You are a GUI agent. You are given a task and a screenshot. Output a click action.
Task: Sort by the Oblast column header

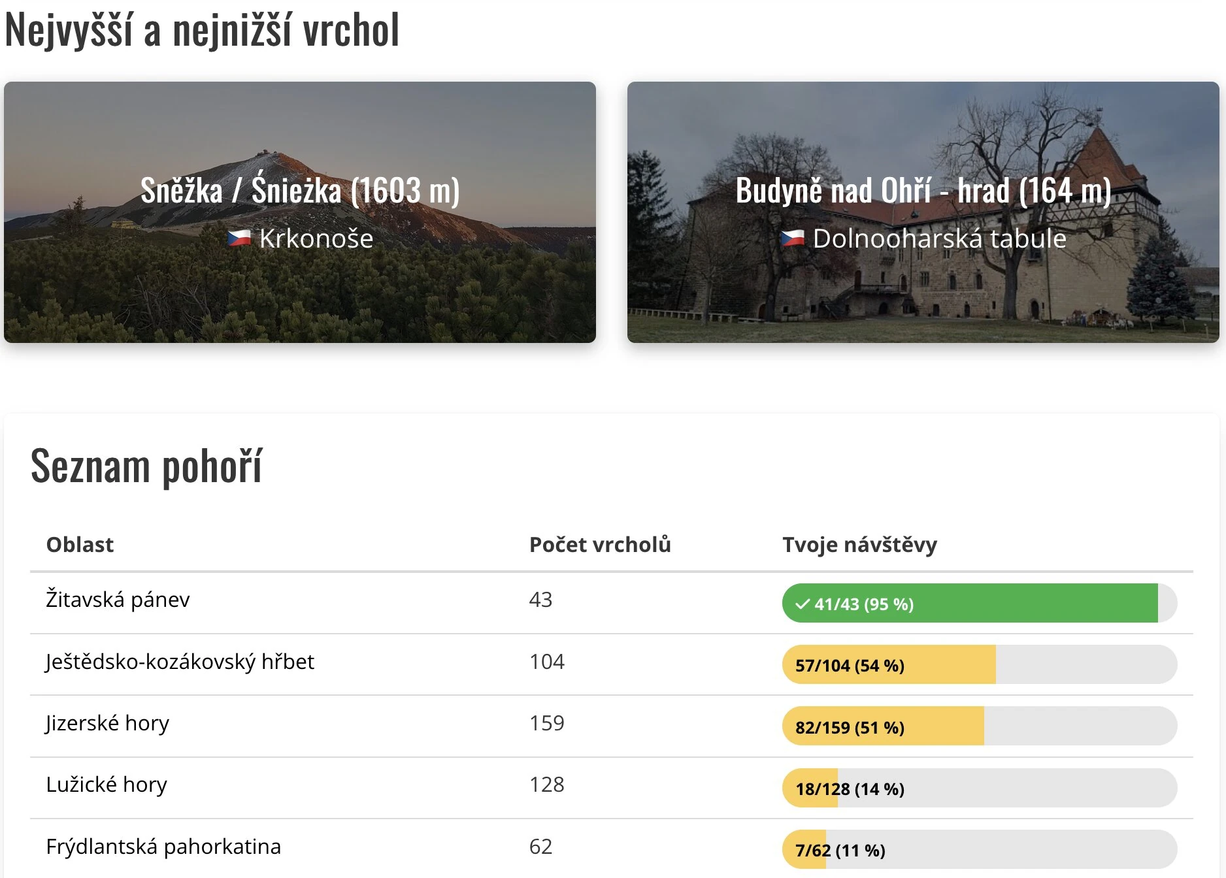[80, 544]
